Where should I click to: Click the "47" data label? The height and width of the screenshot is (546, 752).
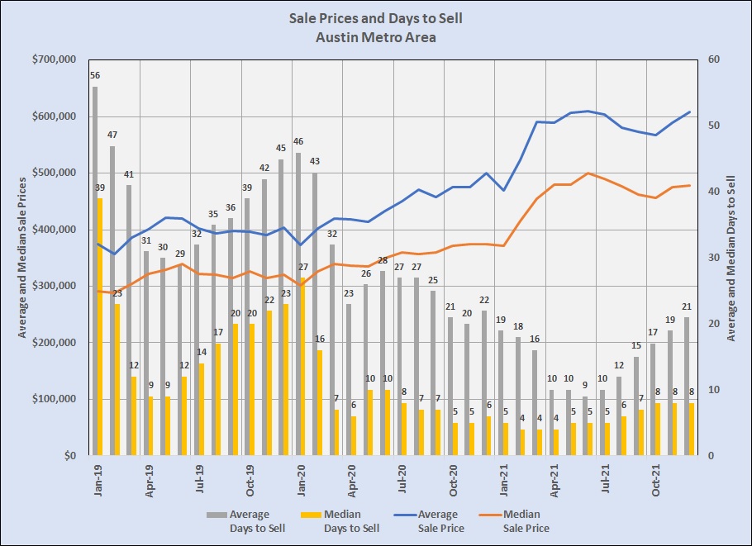click(112, 135)
